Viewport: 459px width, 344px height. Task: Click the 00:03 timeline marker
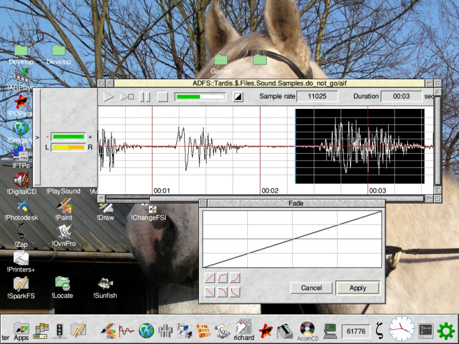tap(378, 191)
